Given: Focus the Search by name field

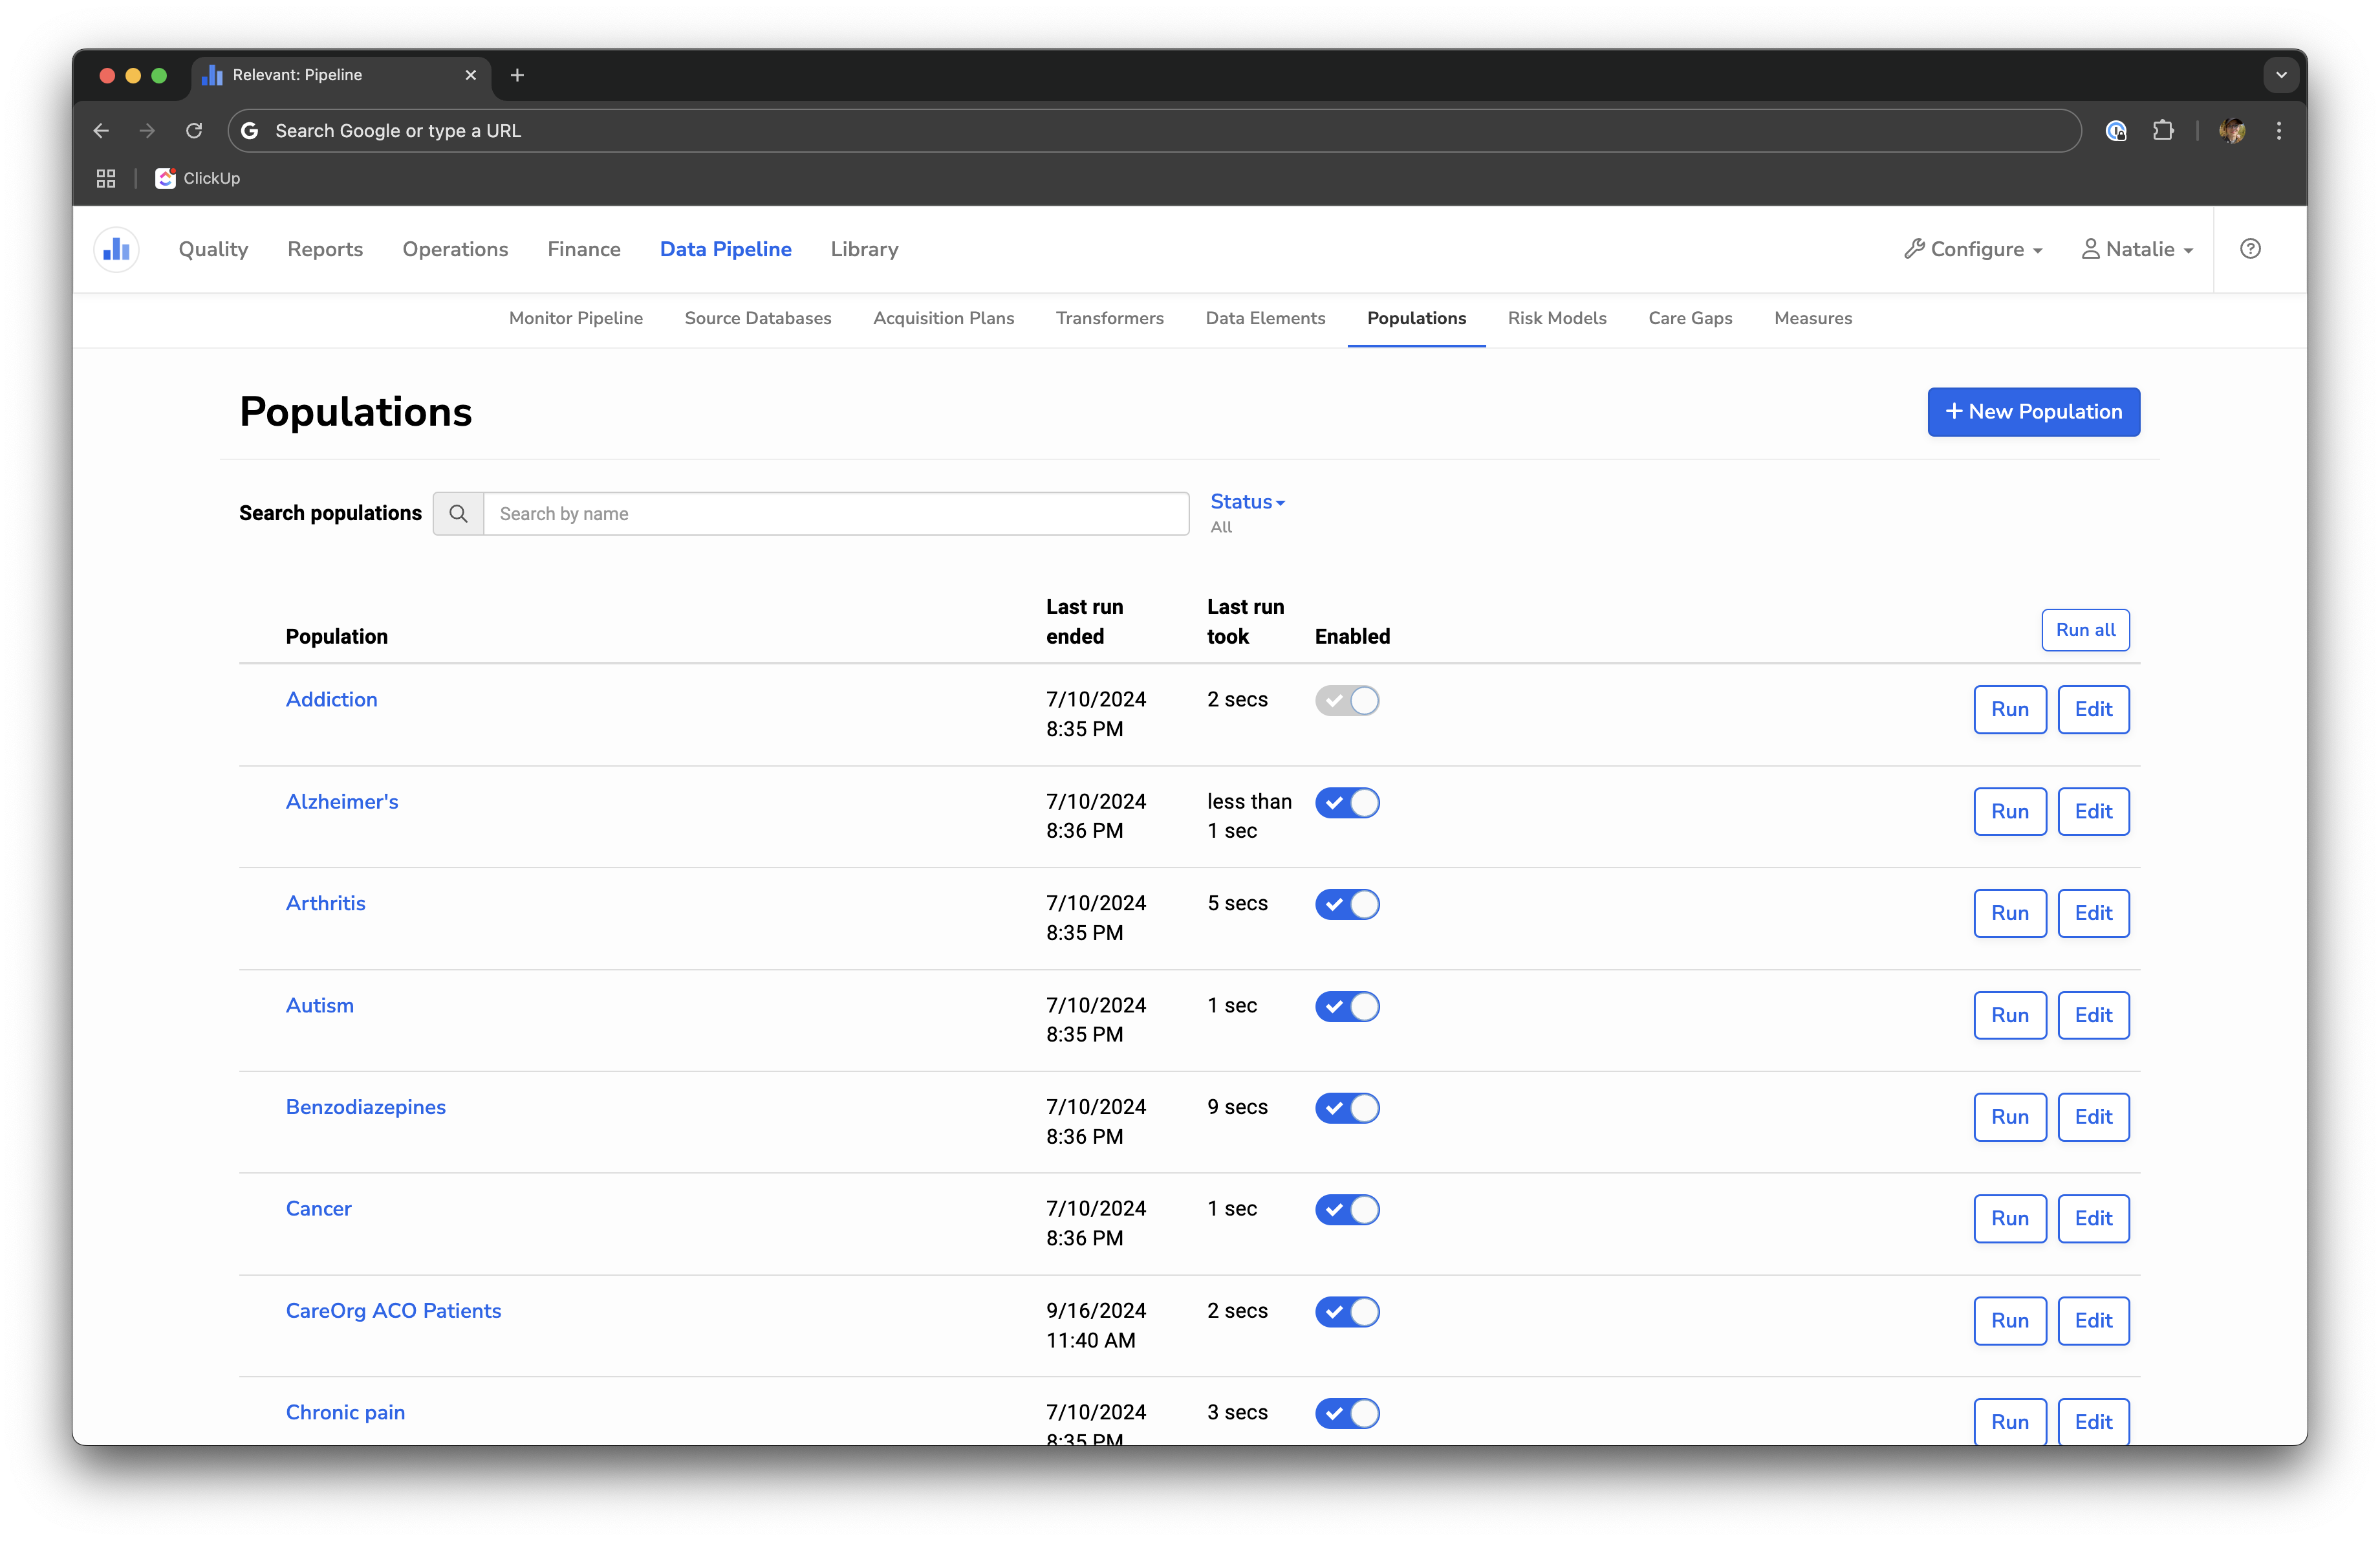Looking at the screenshot, I should (x=836, y=514).
